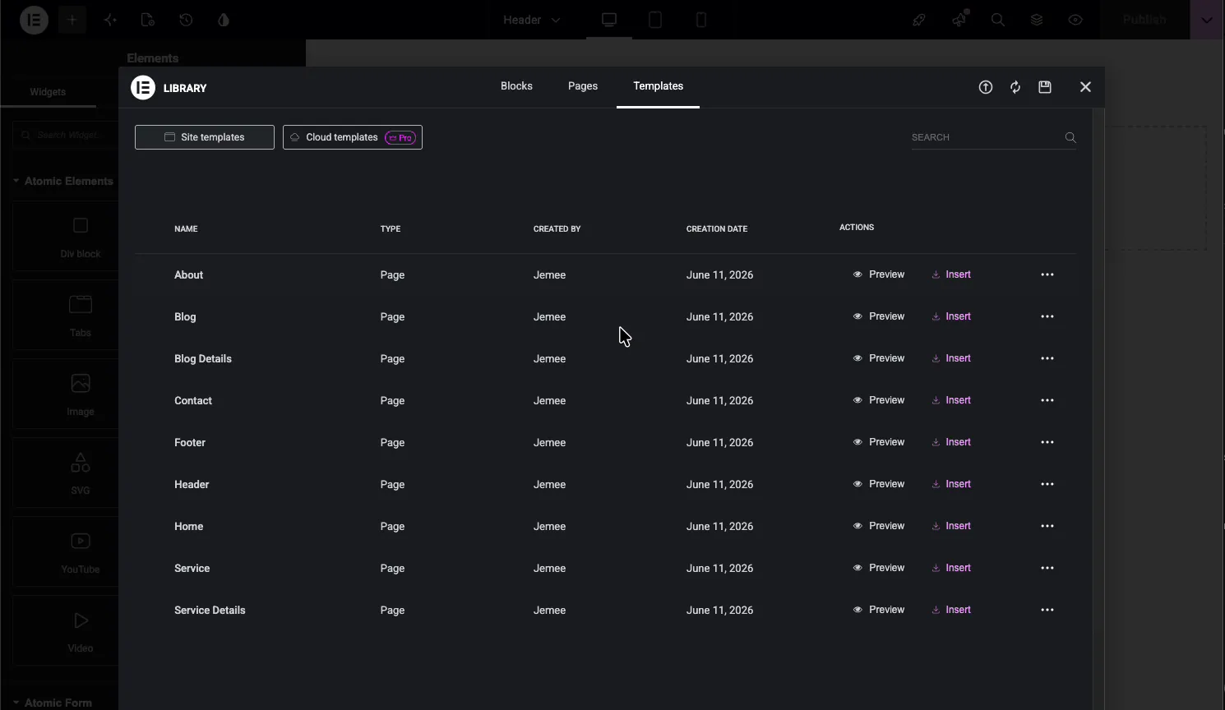The height and width of the screenshot is (710, 1225).
Task: Click the Elementor logo in top bar
Action: coord(34,20)
